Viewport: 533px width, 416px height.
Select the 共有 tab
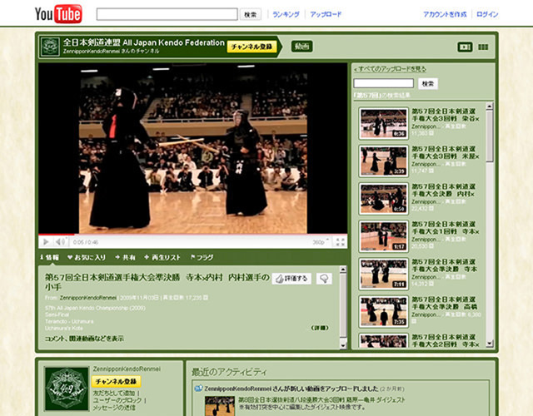tap(126, 257)
